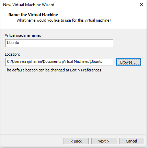Go to previous step with < Back

pyautogui.click(x=76, y=141)
